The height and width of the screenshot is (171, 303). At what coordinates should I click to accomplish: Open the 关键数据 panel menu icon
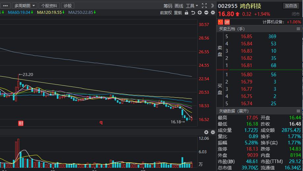pos(298,111)
